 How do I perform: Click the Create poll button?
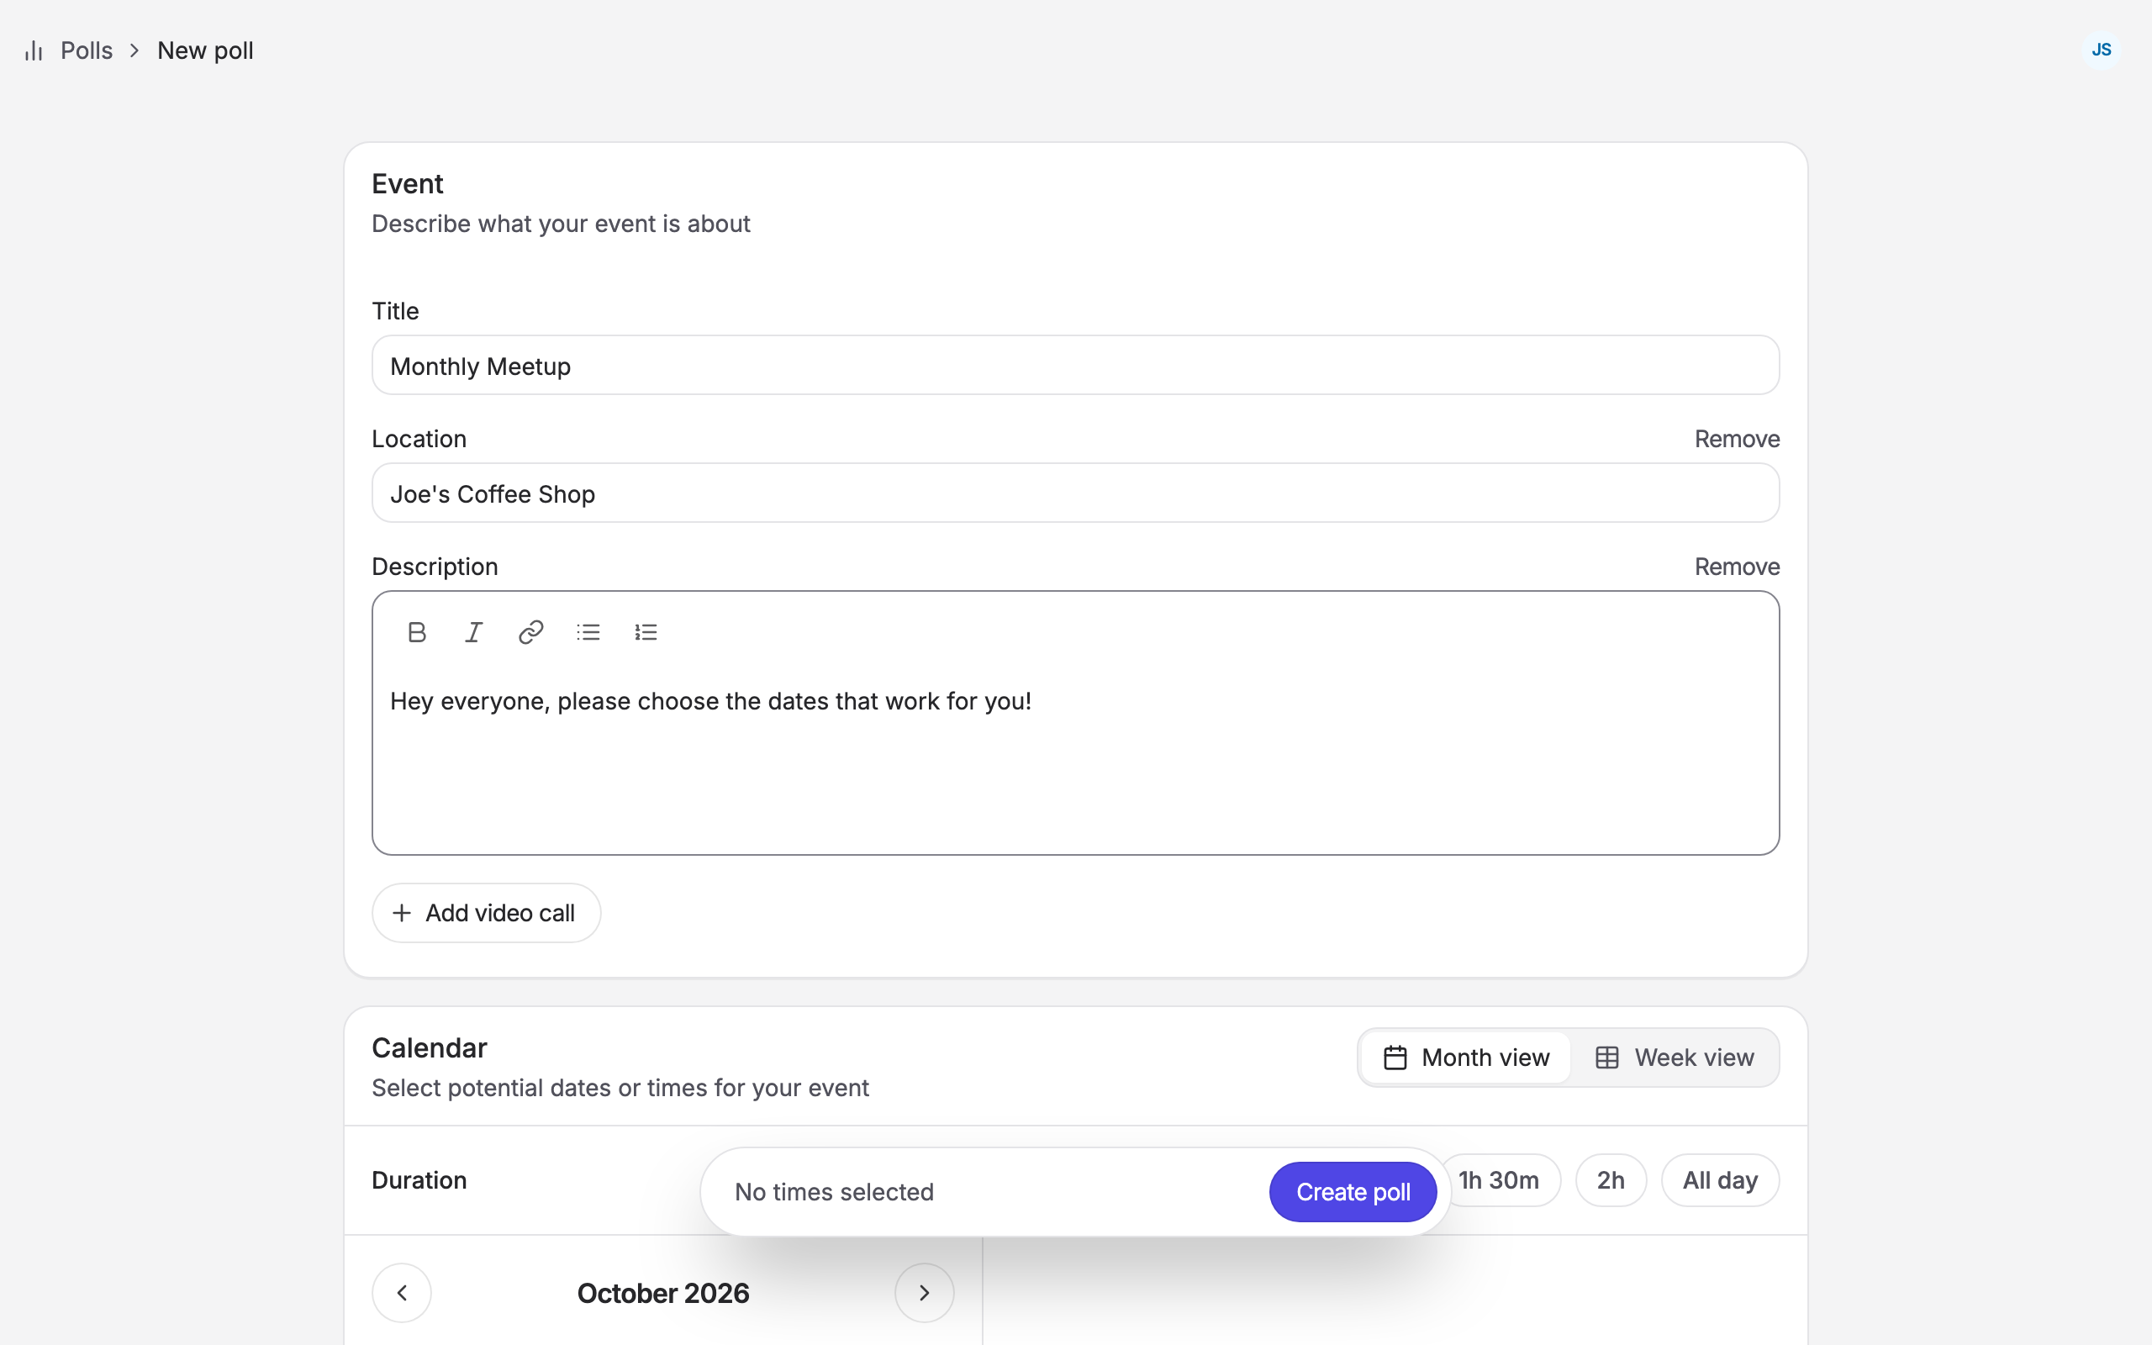tap(1353, 1192)
